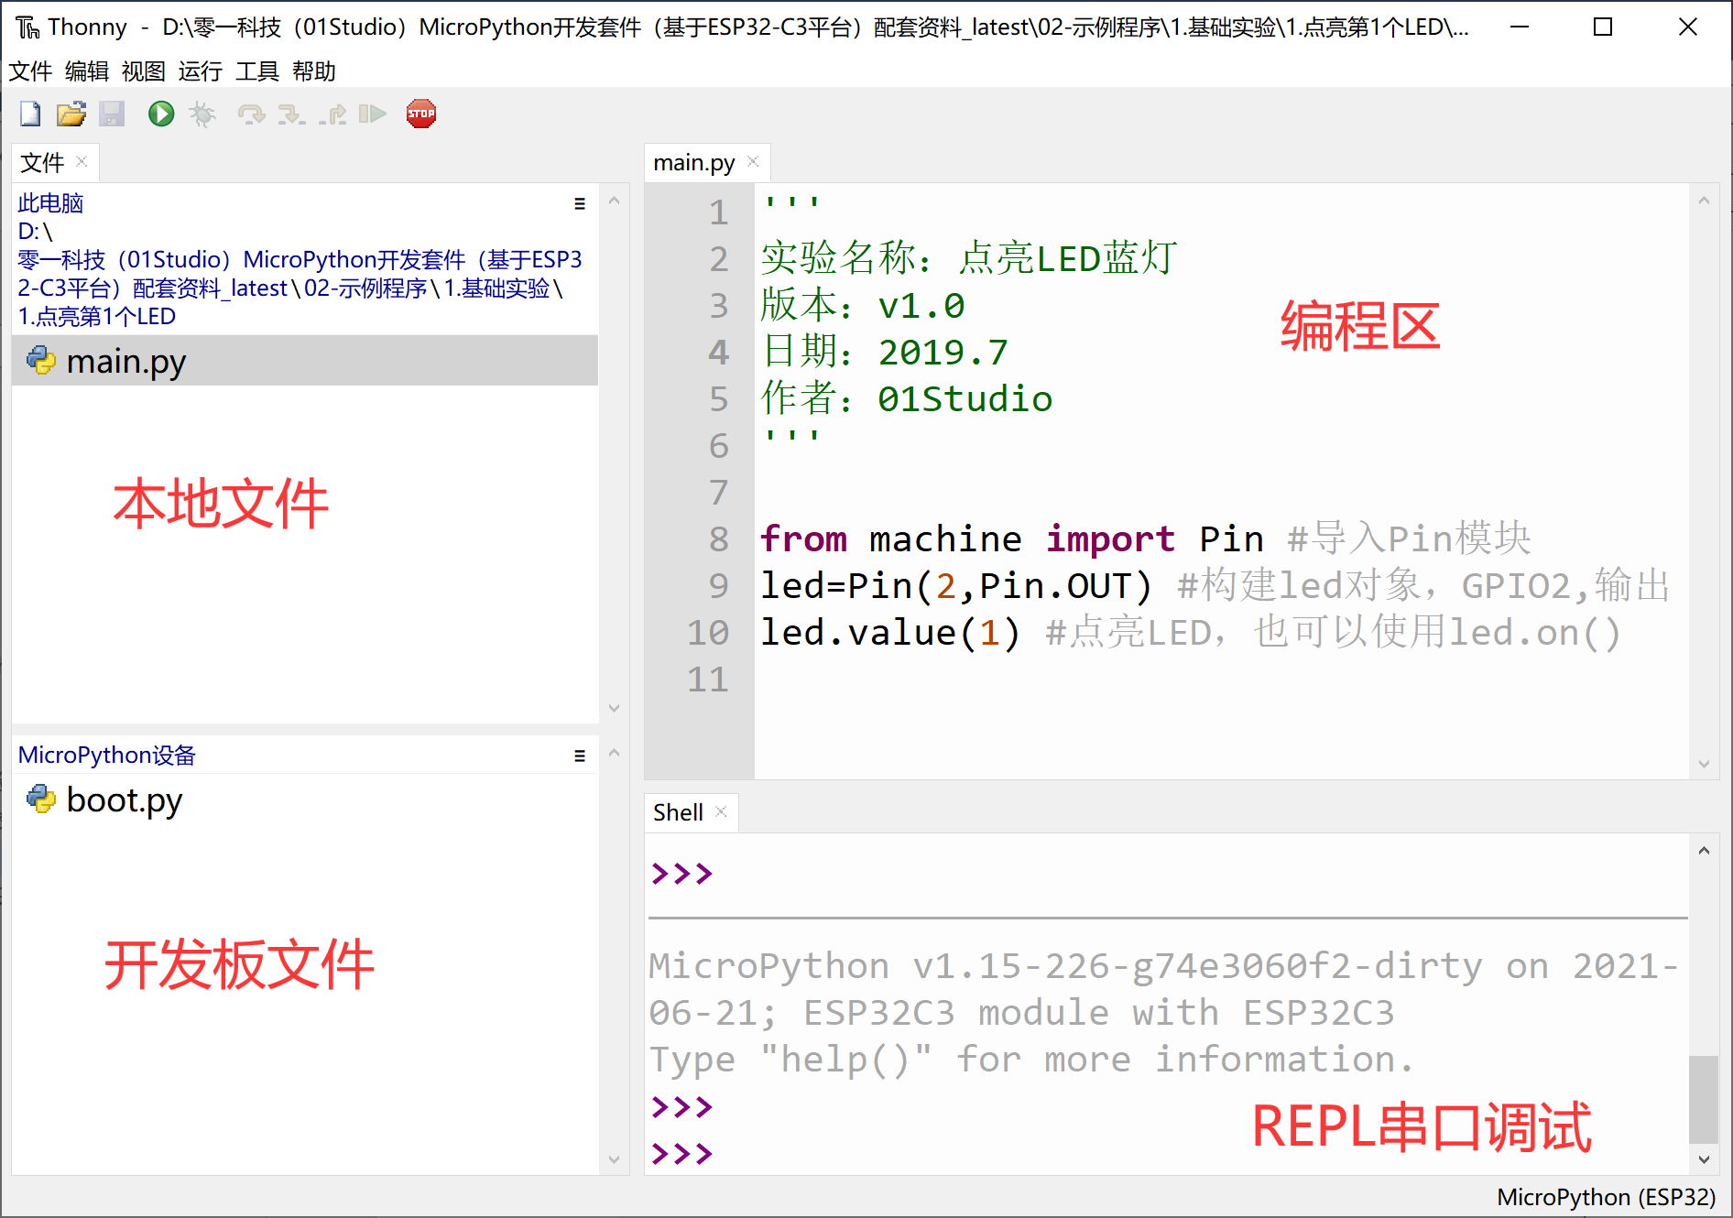Open the 编辑 menu
This screenshot has height=1218, width=1733.
pos(87,71)
